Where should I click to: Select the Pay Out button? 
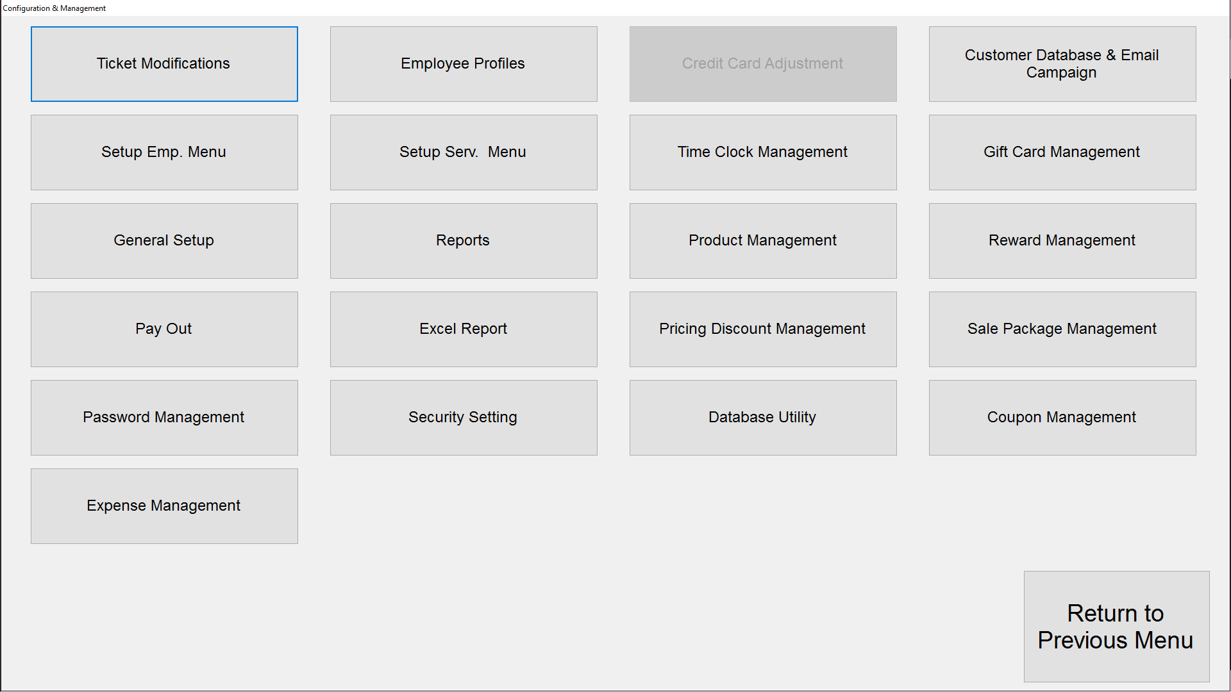(x=164, y=329)
